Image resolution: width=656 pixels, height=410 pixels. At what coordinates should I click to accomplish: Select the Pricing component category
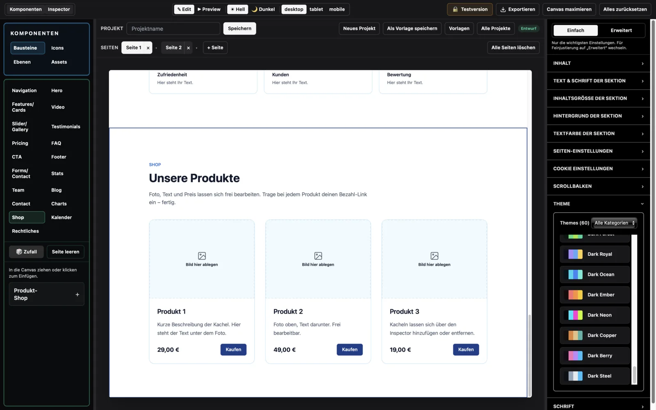coord(20,143)
